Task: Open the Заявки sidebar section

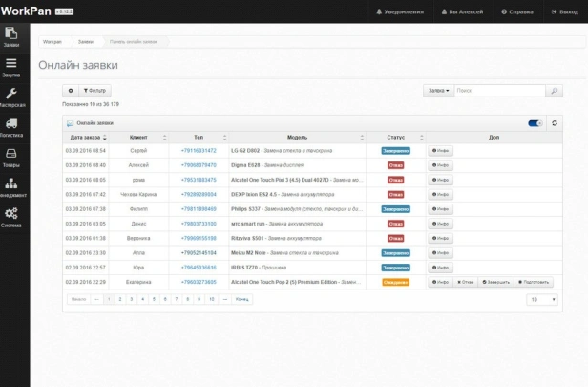Action: pos(10,37)
